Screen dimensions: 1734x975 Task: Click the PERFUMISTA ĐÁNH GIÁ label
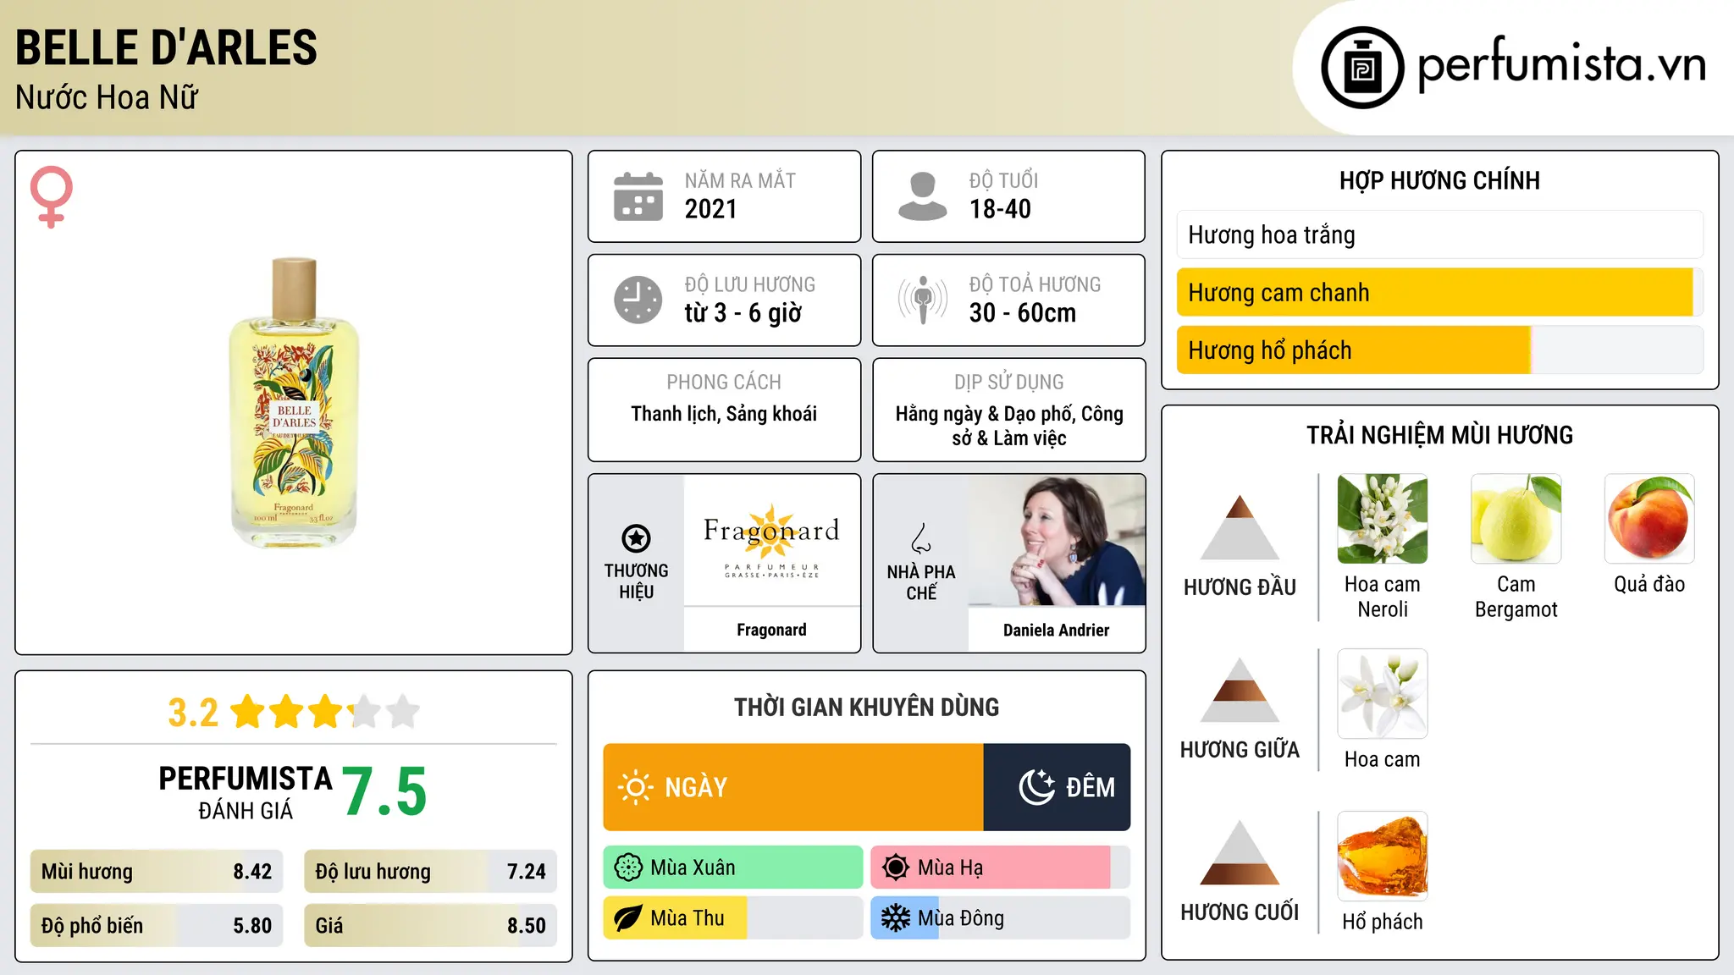click(x=246, y=792)
